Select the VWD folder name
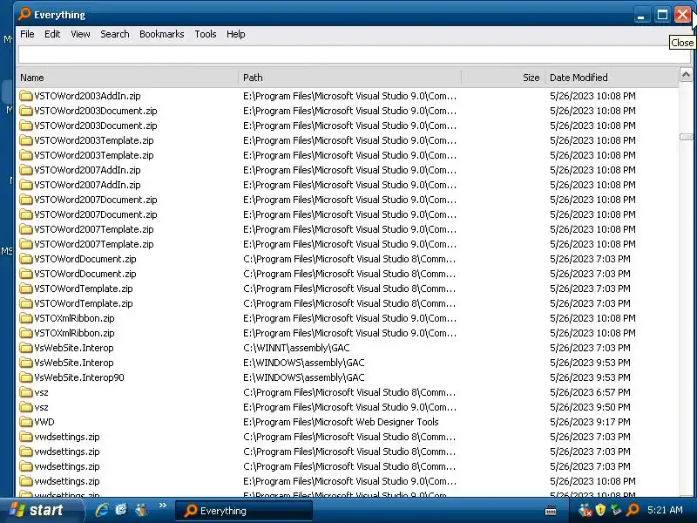This screenshot has height=523, width=697. (x=44, y=422)
